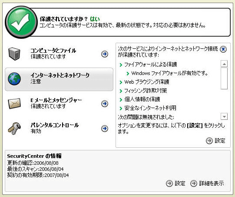Expand フィッシング詐欺対策 item
Image resolution: width=235 pixels, height=197 pixels.
[x=143, y=91]
